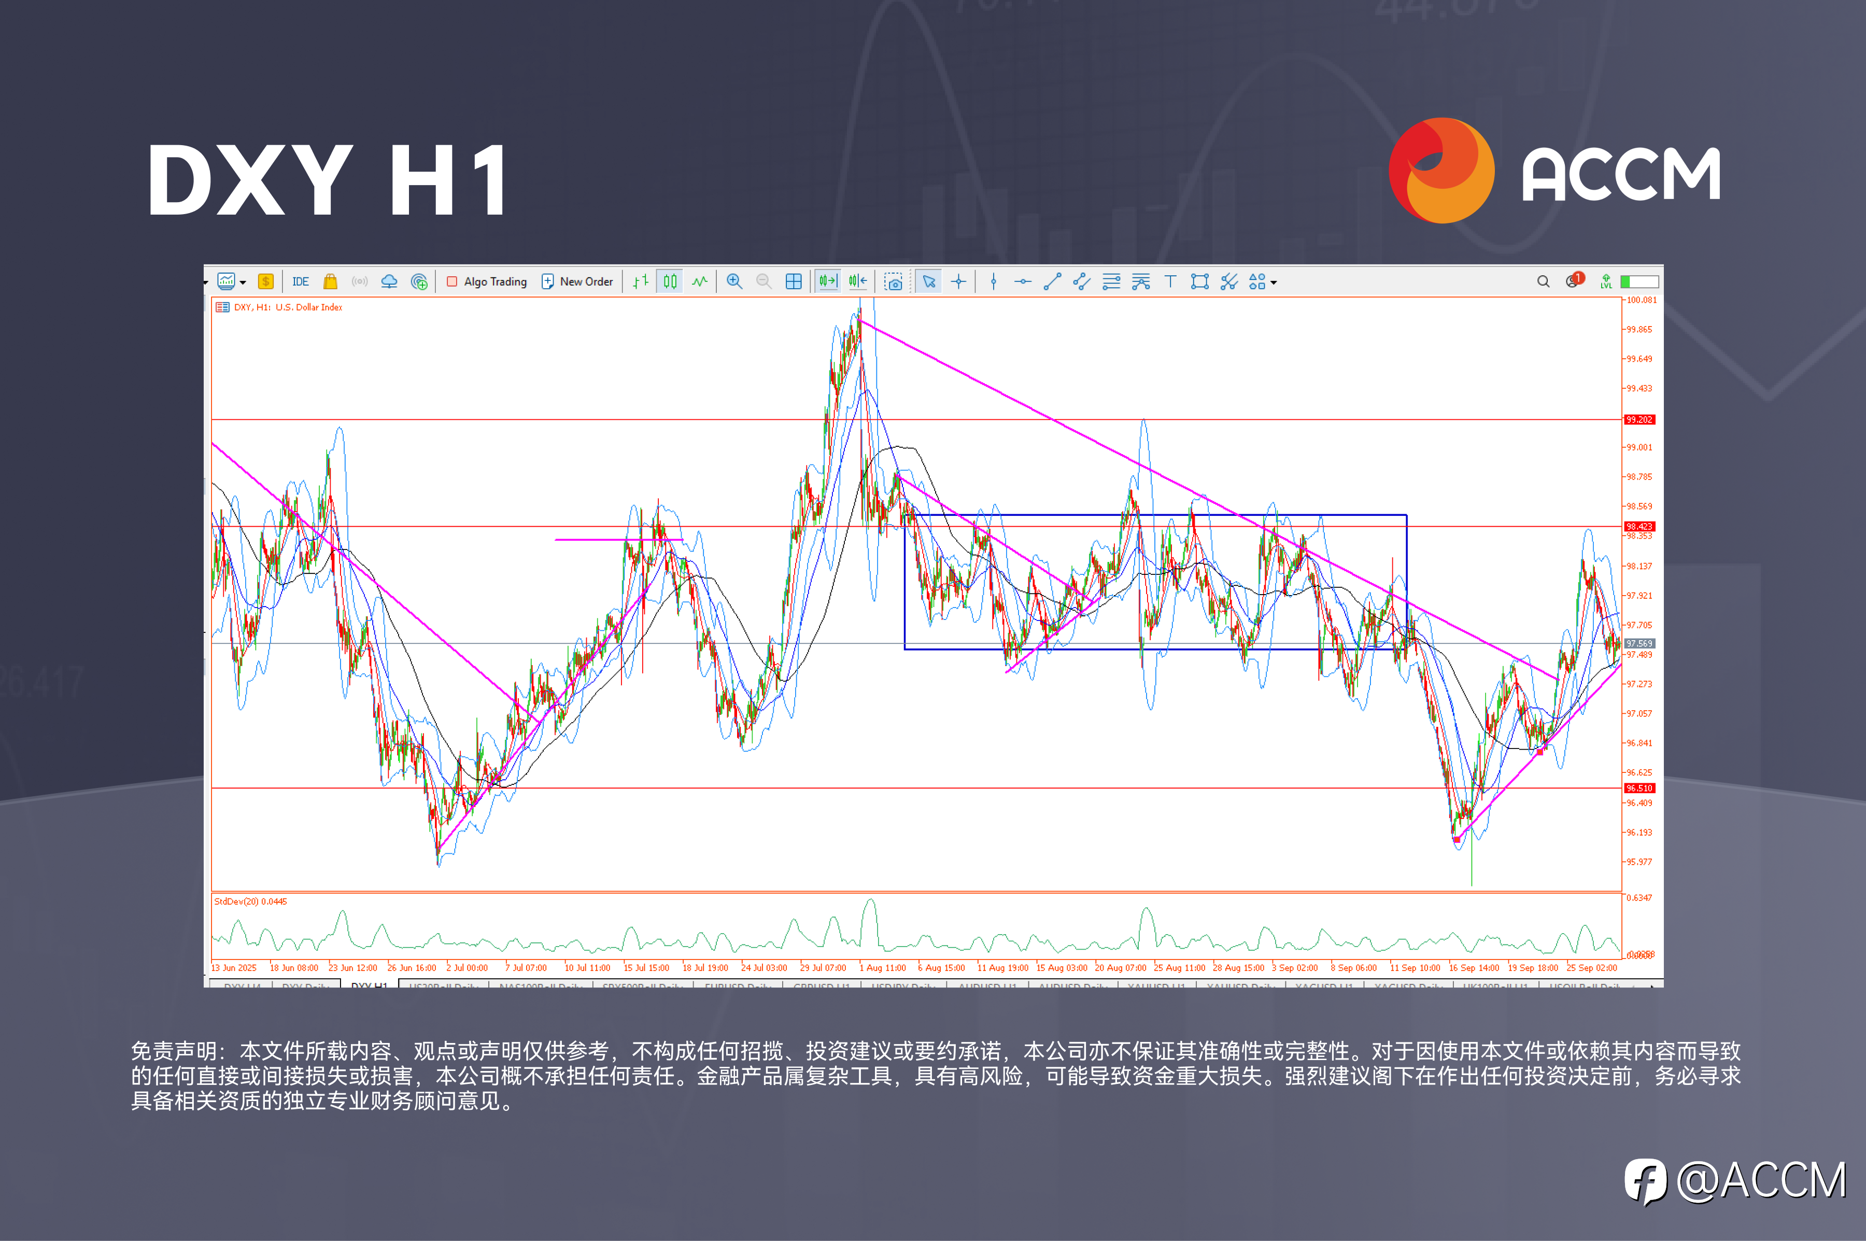Viewport: 1866px width, 1241px height.
Task: Choose the text label tool
Action: [x=1170, y=282]
